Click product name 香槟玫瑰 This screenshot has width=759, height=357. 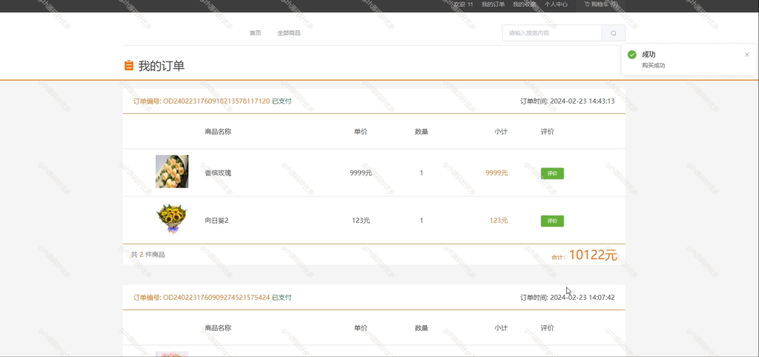(218, 173)
